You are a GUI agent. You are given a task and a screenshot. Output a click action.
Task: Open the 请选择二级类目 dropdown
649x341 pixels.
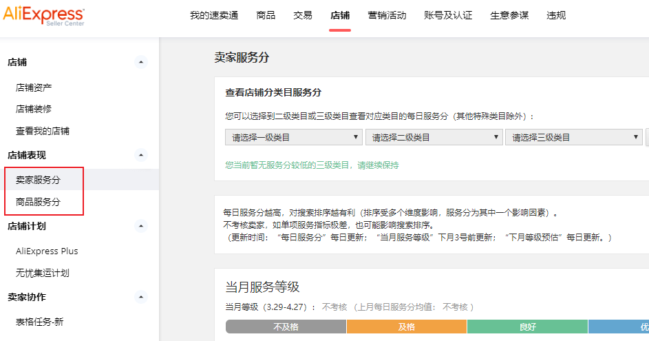tap(434, 137)
